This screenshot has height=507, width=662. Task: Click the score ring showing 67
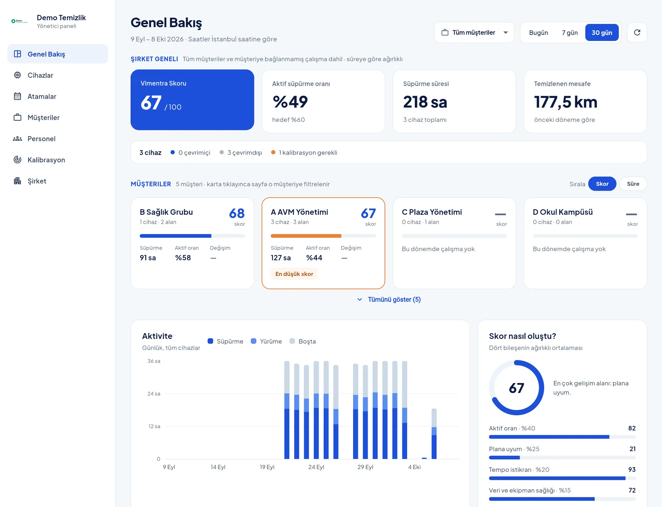click(x=516, y=388)
